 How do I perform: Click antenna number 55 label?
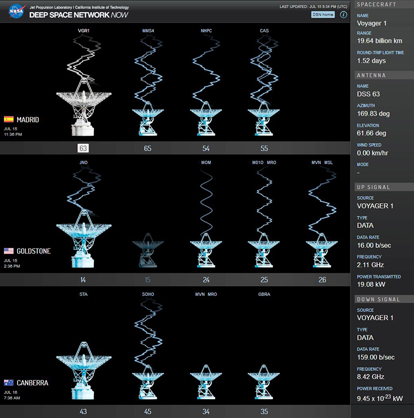(x=264, y=149)
